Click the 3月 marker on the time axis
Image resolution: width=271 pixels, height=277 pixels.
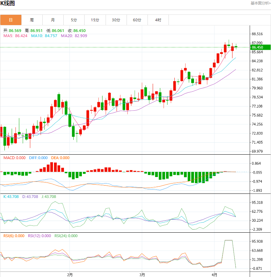142,274
